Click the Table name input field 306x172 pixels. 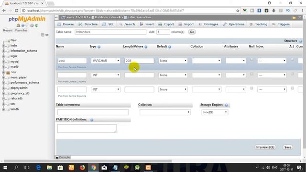(110, 32)
